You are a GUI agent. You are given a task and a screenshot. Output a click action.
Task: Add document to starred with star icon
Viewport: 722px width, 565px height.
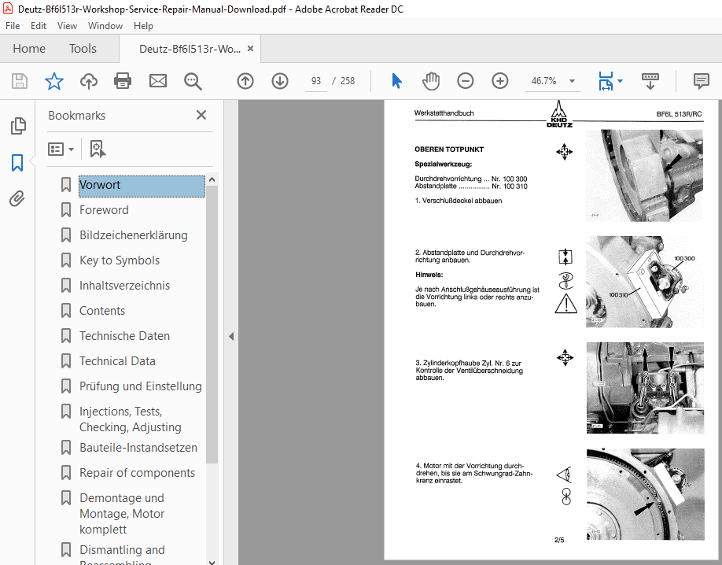point(53,81)
